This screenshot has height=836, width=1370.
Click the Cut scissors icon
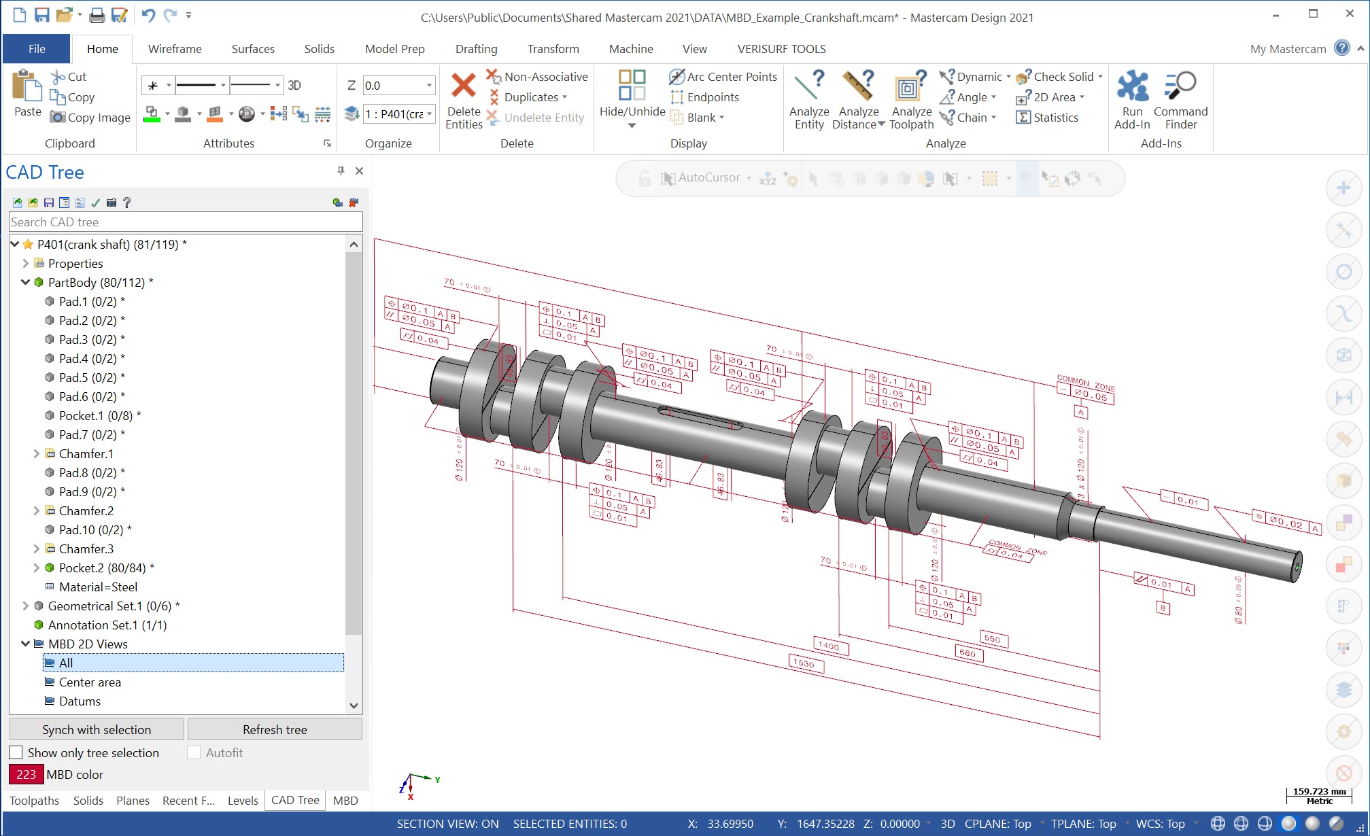click(x=58, y=77)
